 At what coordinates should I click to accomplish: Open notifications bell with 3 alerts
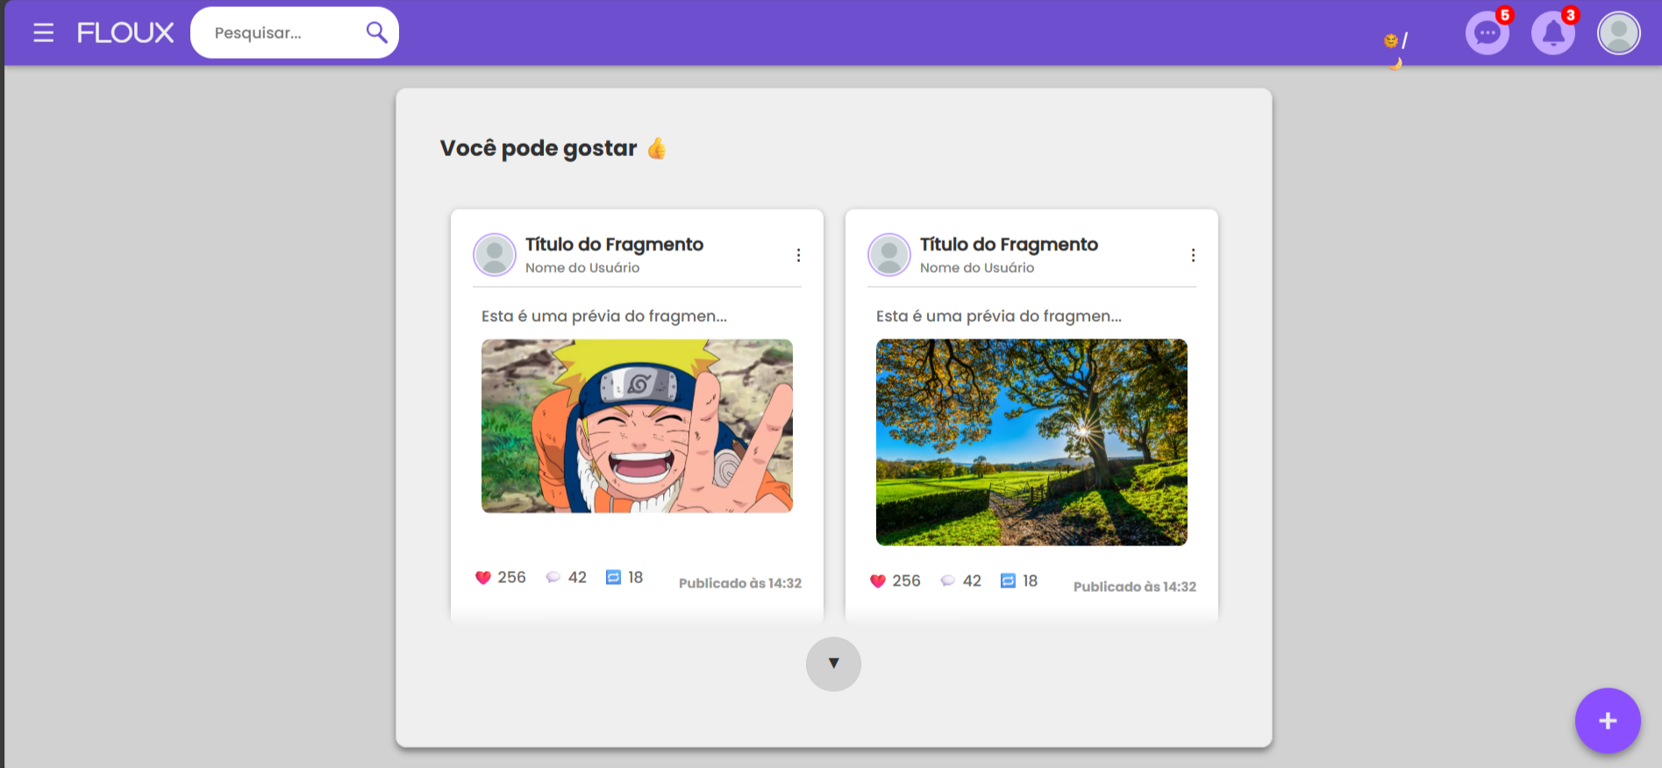tap(1552, 33)
